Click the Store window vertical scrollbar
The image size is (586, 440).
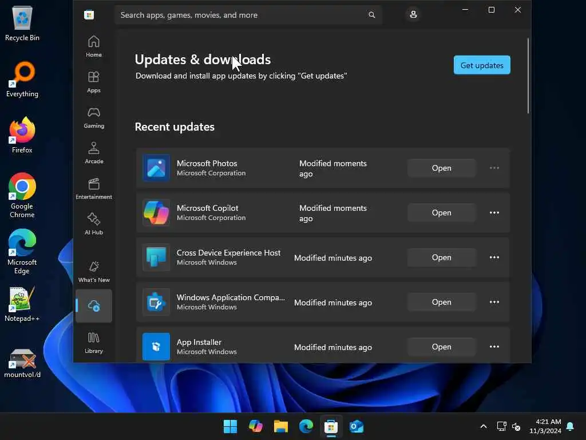pyautogui.click(x=528, y=75)
